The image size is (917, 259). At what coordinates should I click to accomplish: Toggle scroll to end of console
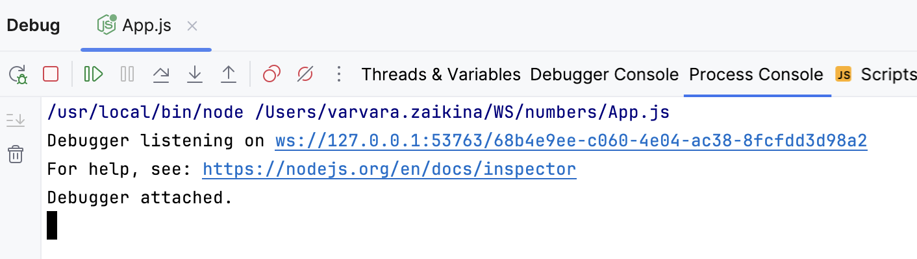(x=16, y=120)
